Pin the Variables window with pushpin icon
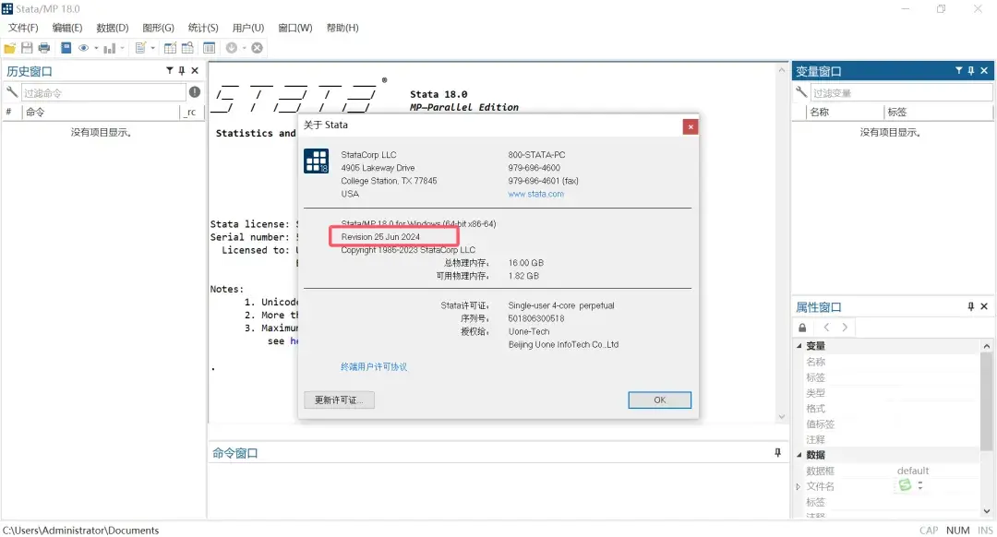The width and height of the screenshot is (997, 537). click(x=971, y=70)
